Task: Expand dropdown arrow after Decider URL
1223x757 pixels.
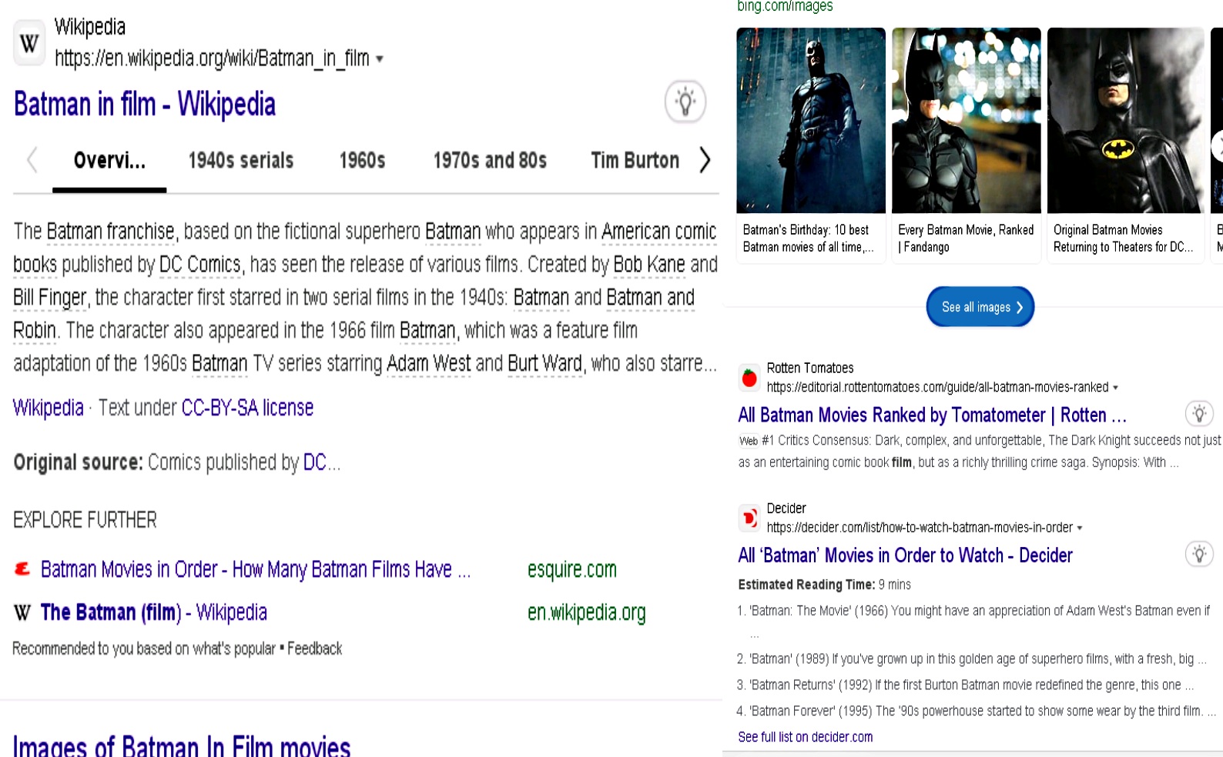Action: point(1080,528)
